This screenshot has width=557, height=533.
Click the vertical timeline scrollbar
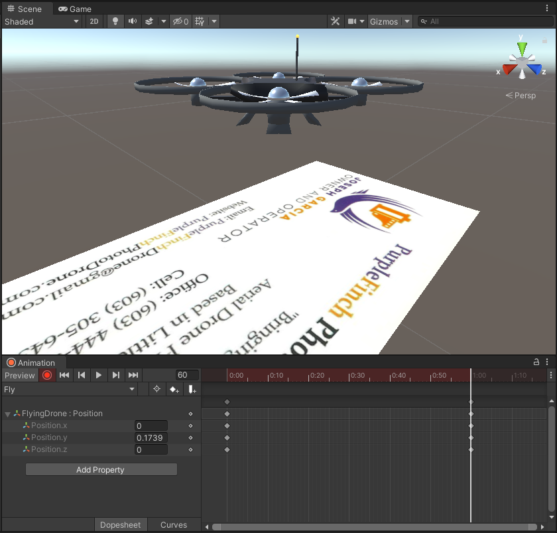pos(551,459)
